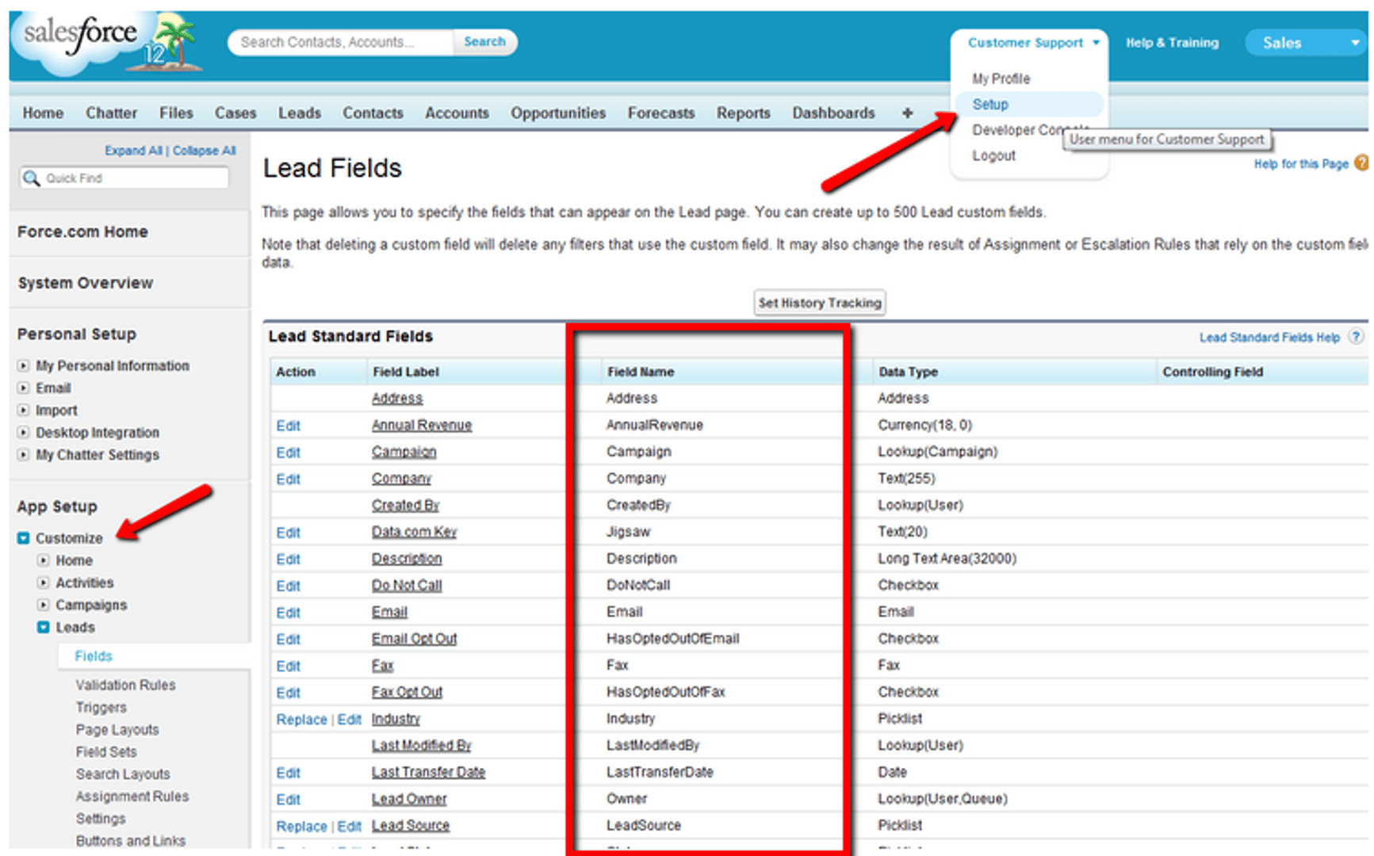Image resolution: width=1374 pixels, height=856 pixels.
Task: Click Edit for the Lead Source field
Action: point(349,826)
